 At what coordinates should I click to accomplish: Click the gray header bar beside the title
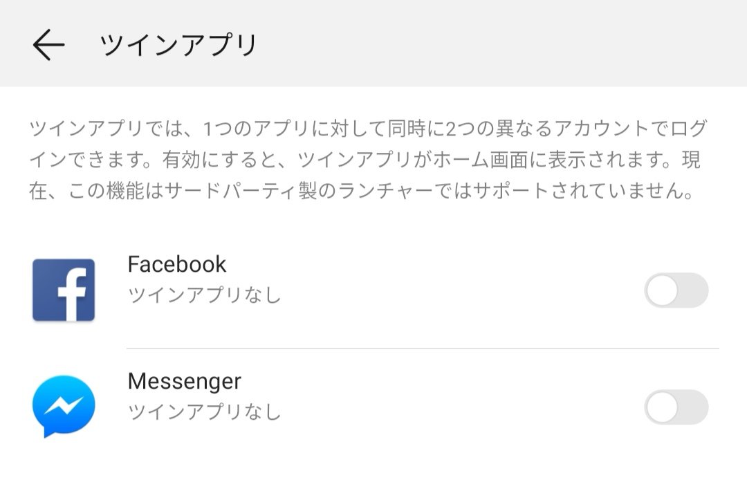pos(500,44)
